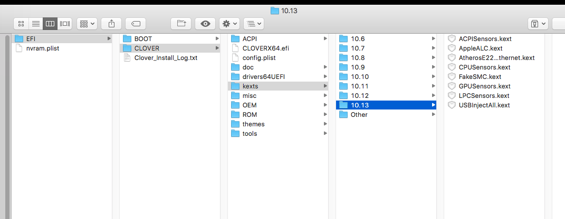Open the Other folder
Viewport: 565px width, 219px height.
(386, 115)
